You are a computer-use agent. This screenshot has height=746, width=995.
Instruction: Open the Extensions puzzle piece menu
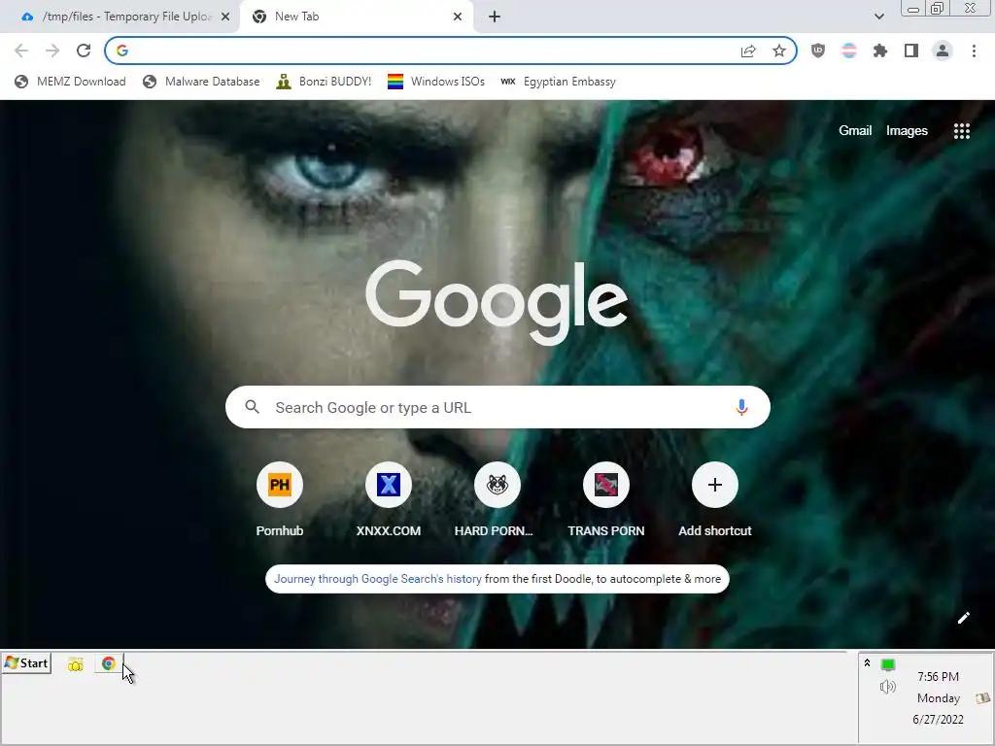pyautogui.click(x=880, y=51)
